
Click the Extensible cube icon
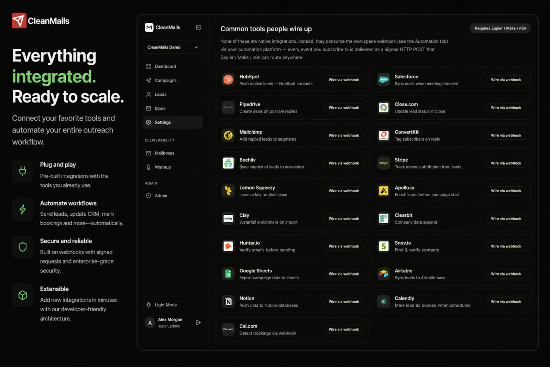23,295
